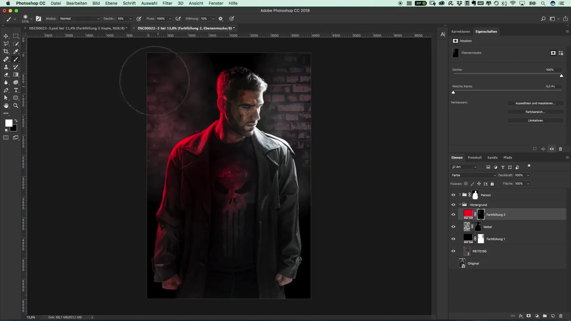Select the Healing Brush tool
Image resolution: width=571 pixels, height=321 pixels.
[x=6, y=59]
